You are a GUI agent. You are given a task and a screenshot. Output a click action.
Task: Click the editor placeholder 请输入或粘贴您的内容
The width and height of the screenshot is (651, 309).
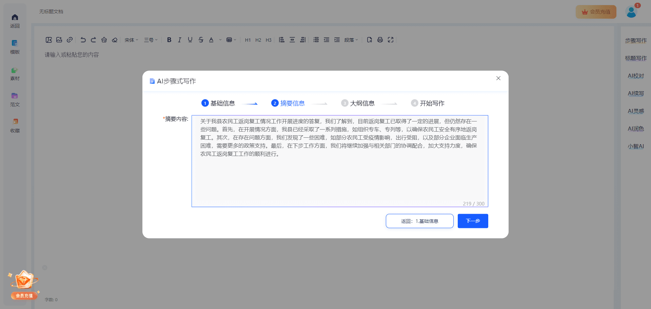(72, 55)
